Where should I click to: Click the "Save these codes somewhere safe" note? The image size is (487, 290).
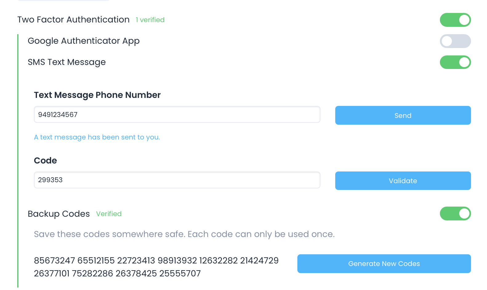pos(184,234)
